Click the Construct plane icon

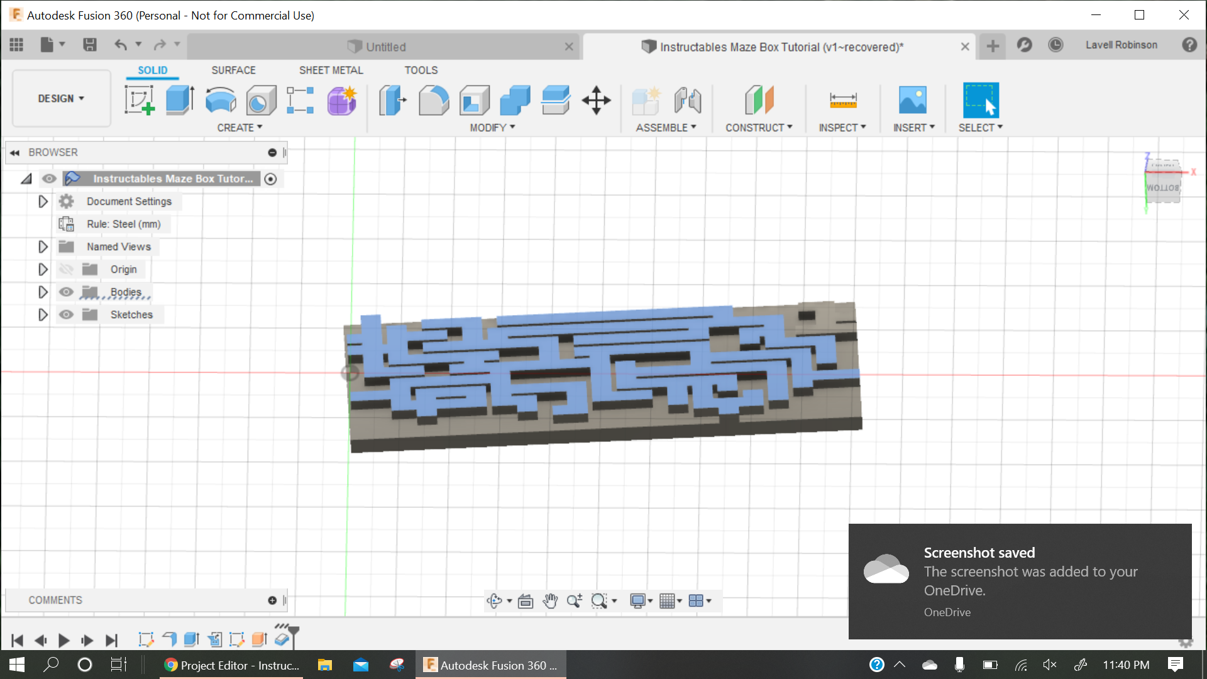click(759, 100)
